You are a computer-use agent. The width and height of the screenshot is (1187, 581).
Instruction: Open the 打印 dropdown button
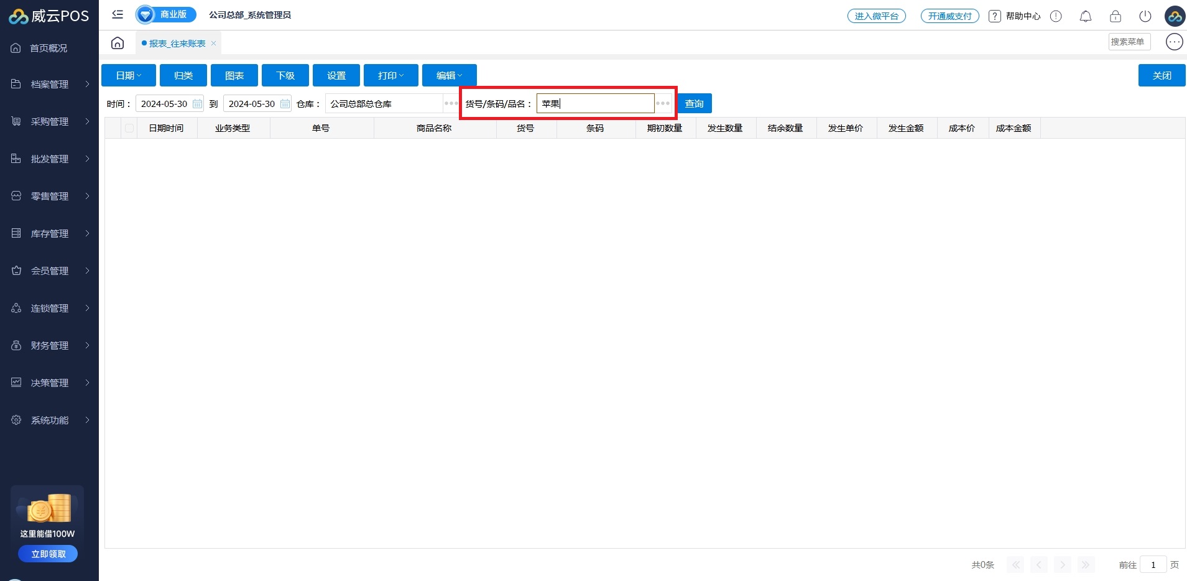tap(390, 75)
